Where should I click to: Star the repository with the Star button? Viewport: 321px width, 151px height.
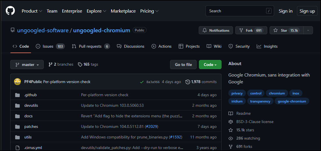(287, 31)
